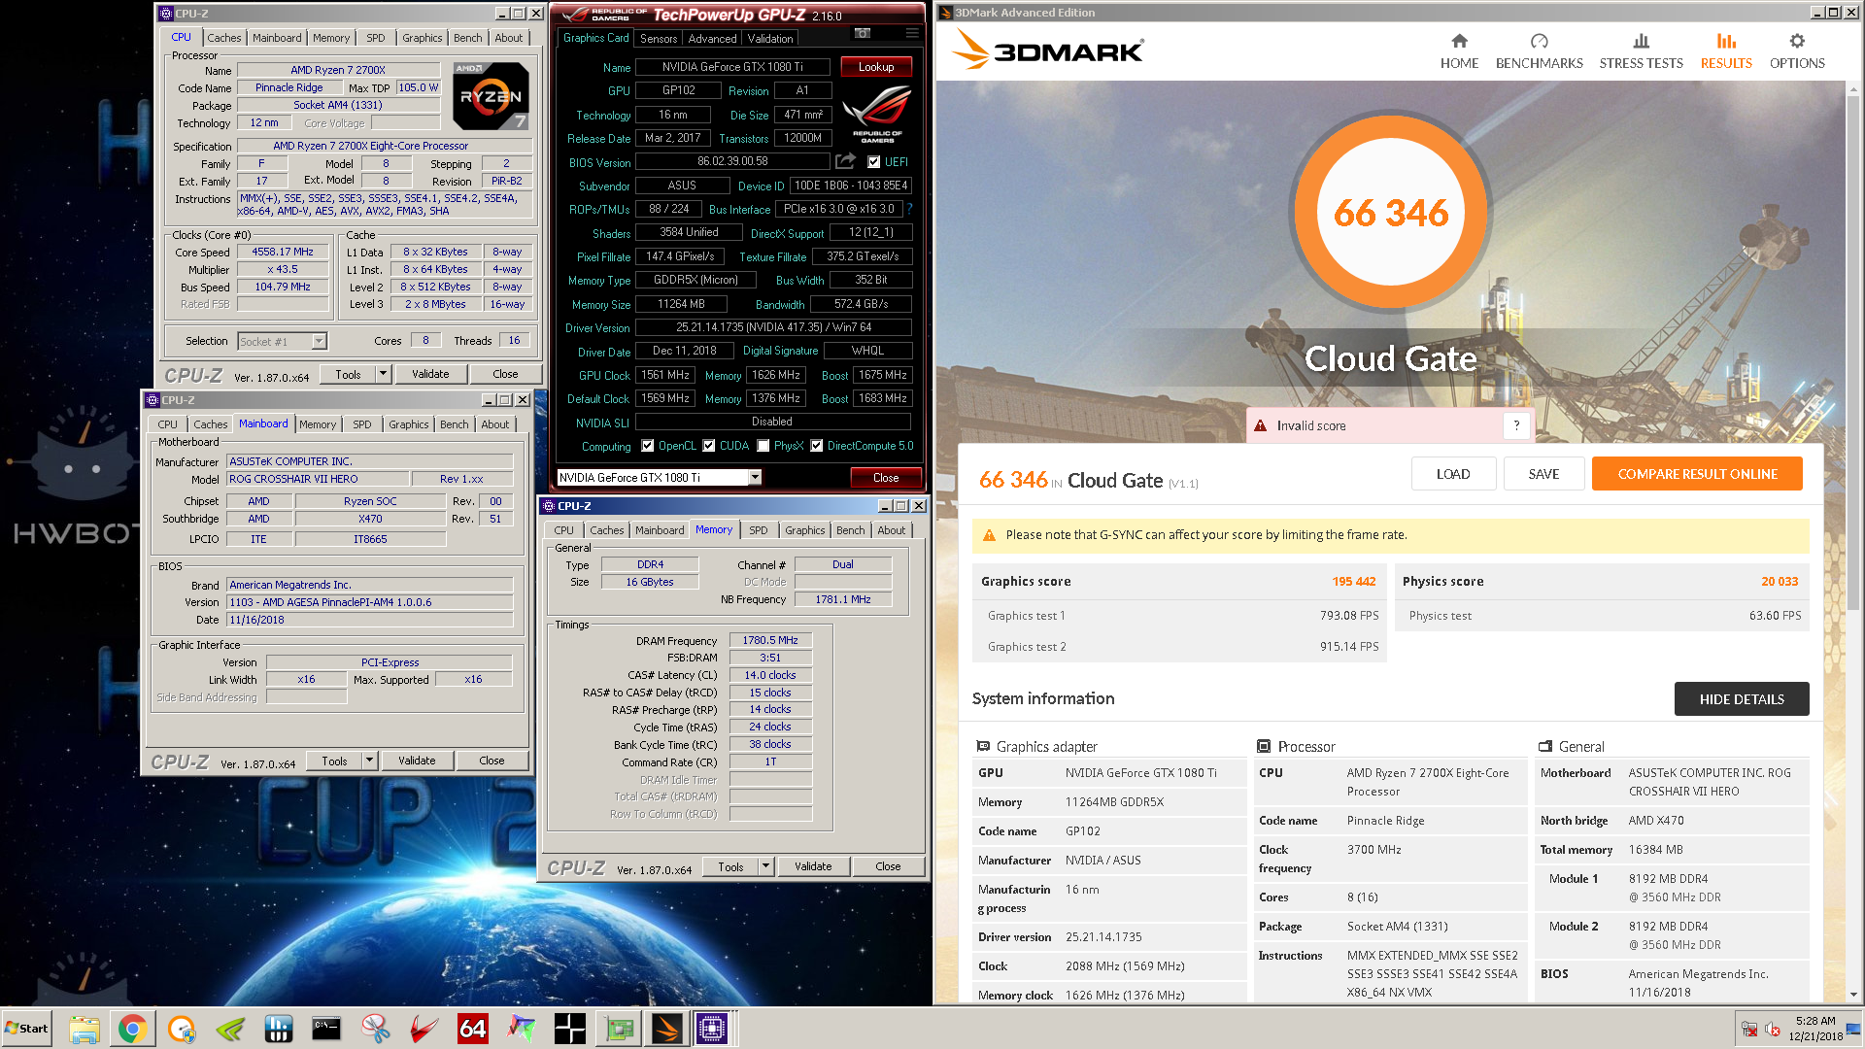Click the 3DMark logo
Viewport: 1865px width, 1049px height.
(x=1049, y=49)
